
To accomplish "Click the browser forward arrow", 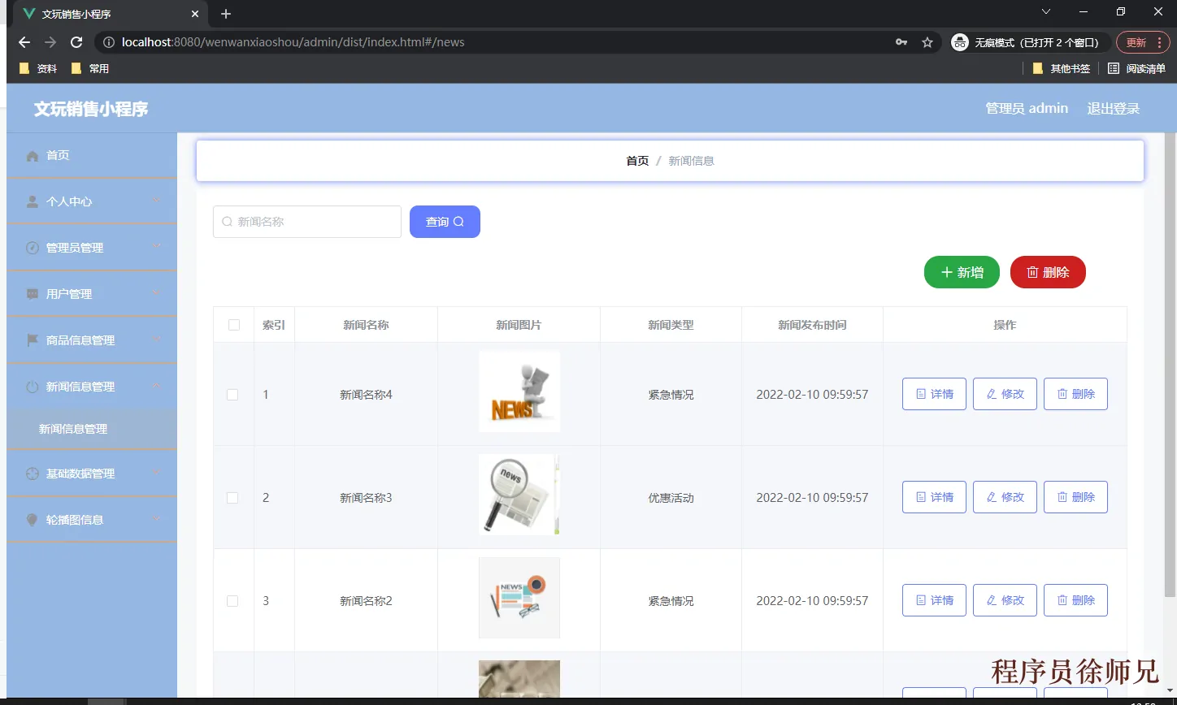I will coord(50,42).
